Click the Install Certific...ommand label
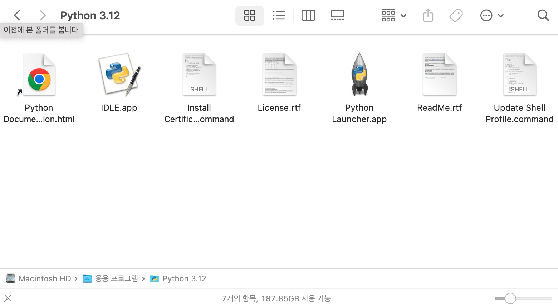 [199, 114]
